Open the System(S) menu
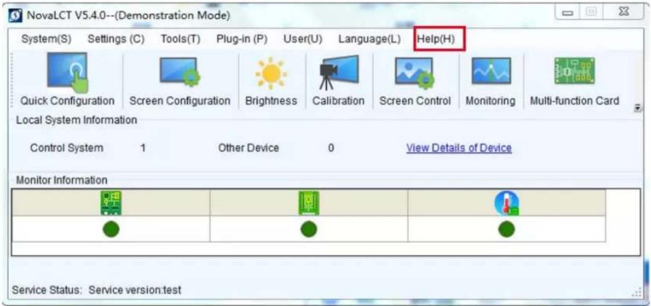 coord(46,39)
